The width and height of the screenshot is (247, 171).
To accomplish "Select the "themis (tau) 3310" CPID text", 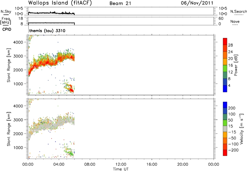I will pos(47,31).
